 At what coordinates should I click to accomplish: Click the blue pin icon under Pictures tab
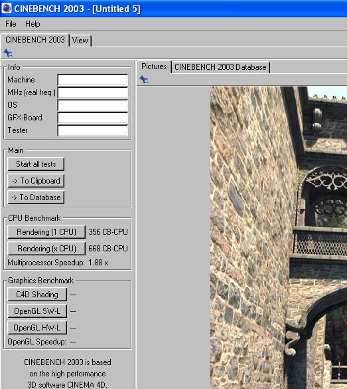[x=144, y=80]
